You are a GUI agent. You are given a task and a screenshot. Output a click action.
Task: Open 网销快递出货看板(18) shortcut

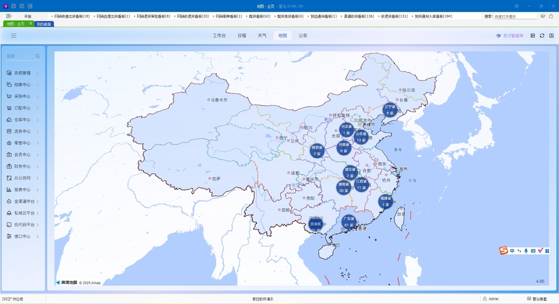(72, 16)
